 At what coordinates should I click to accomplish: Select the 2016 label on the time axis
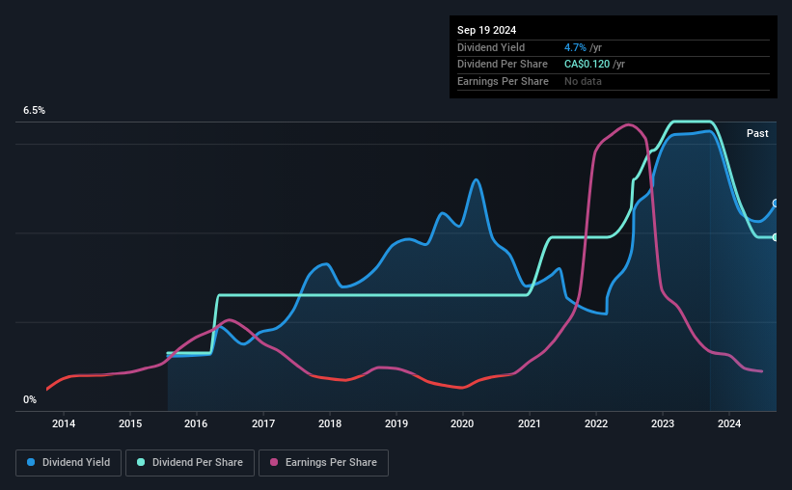196,423
